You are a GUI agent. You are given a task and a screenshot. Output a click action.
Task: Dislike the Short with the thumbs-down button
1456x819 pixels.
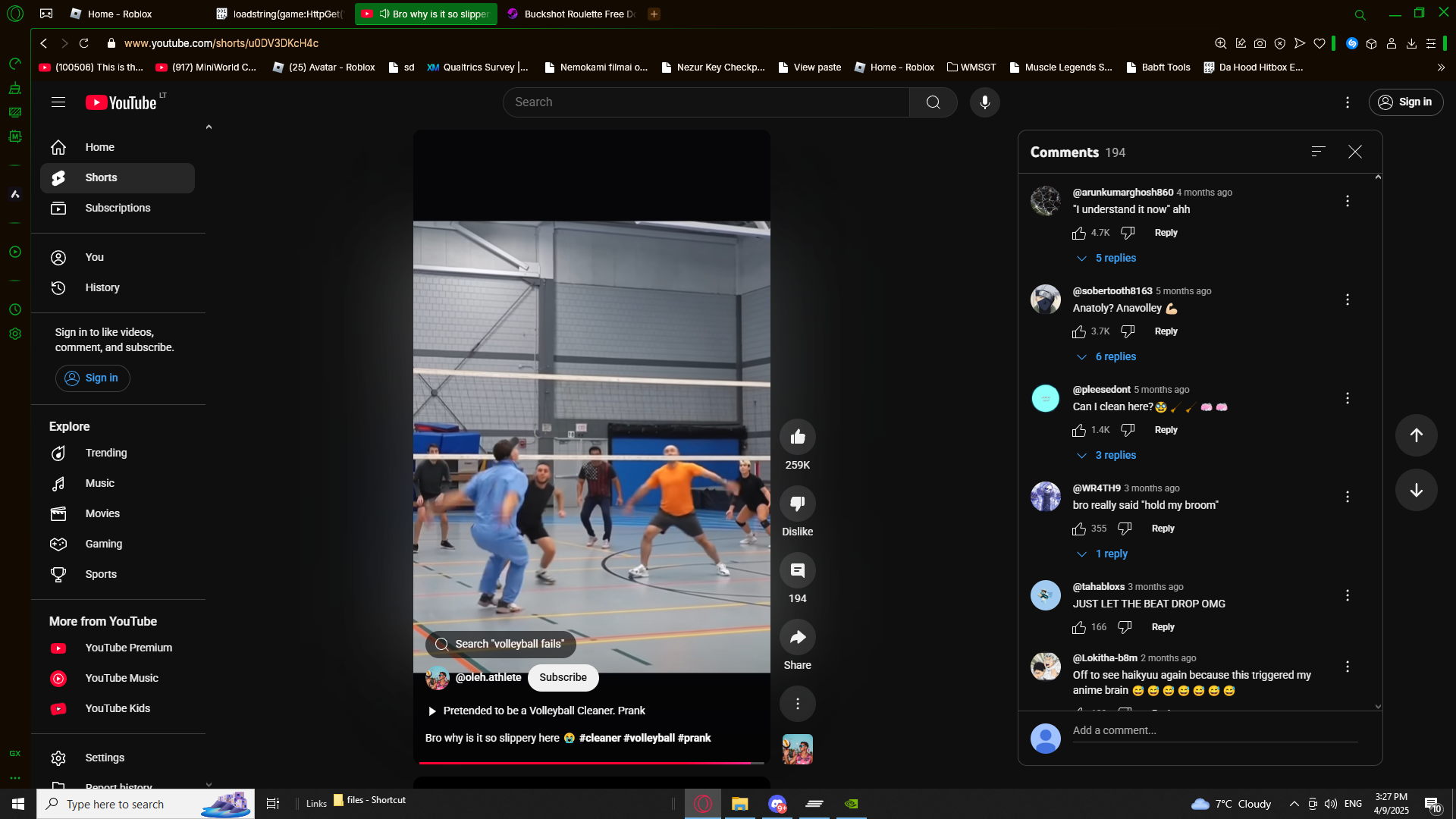(x=797, y=504)
